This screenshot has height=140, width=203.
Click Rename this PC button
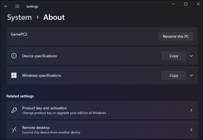click(176, 36)
